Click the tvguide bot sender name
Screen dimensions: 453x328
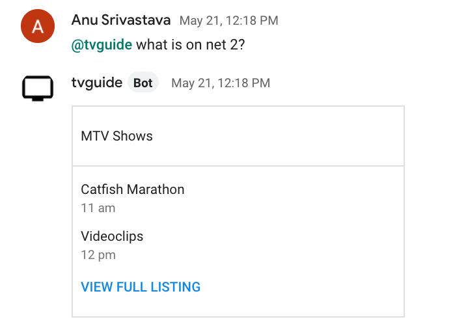coord(97,83)
